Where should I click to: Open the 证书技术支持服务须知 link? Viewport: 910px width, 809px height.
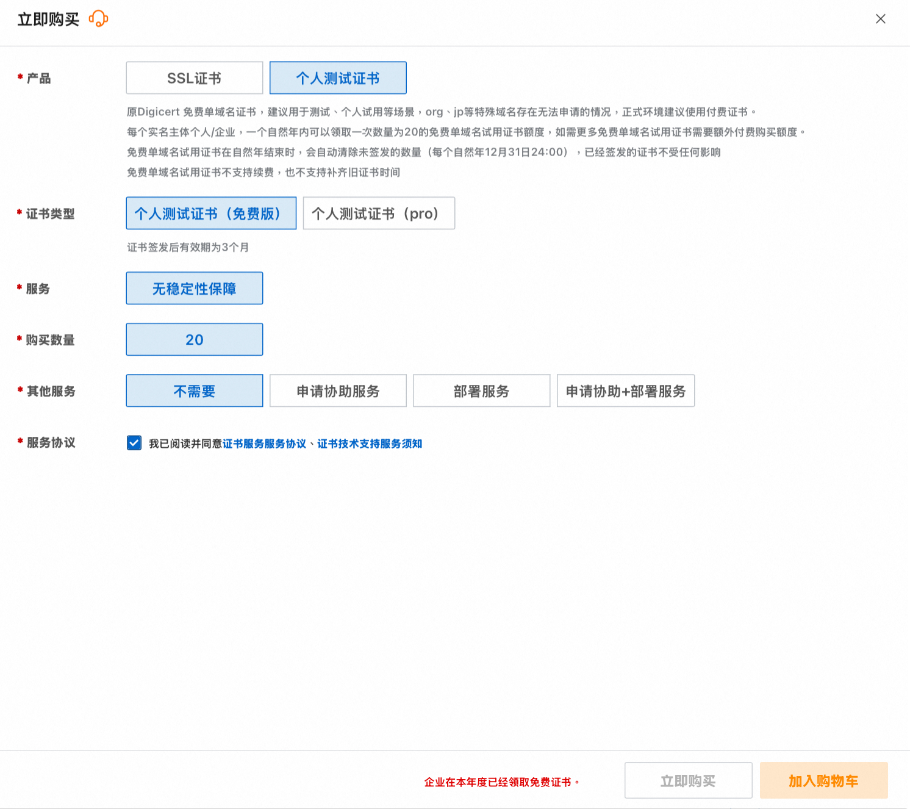point(371,444)
